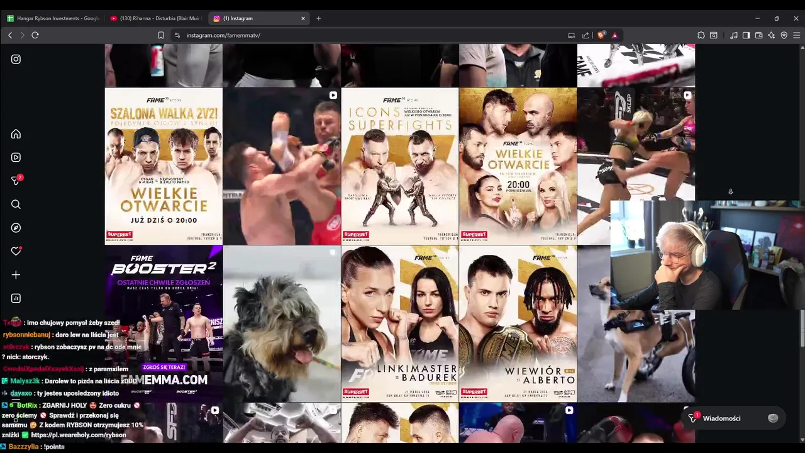Click the address bar with instagram.com/famemmatv/
The height and width of the screenshot is (453, 805).
(x=371, y=35)
